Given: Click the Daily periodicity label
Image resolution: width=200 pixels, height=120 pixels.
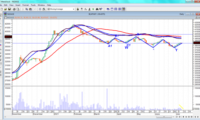Looking at the screenshot, I should [x=182, y=14].
